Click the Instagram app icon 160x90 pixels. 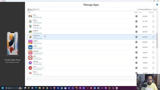point(30,42)
